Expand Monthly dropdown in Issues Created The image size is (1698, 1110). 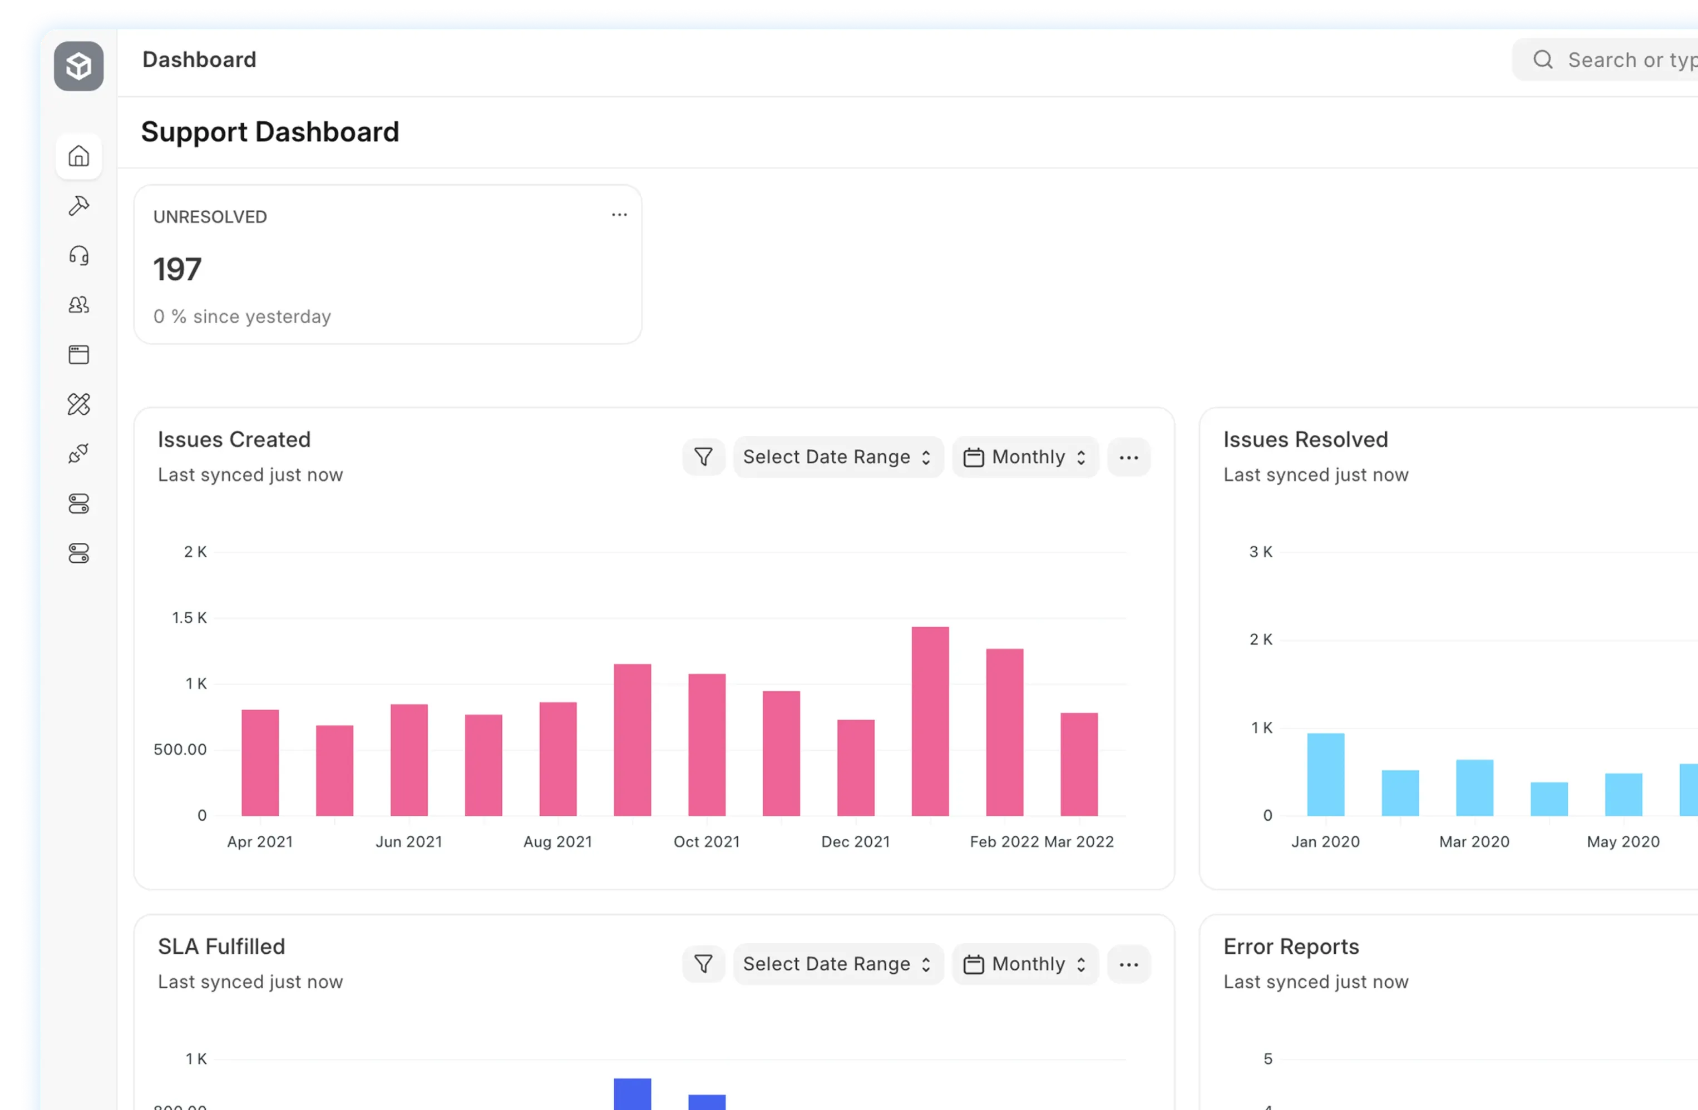point(1024,457)
